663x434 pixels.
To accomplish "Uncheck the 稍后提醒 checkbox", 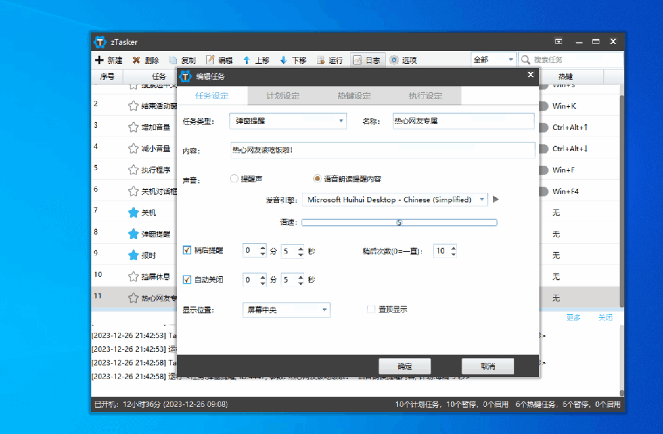I will click(187, 250).
